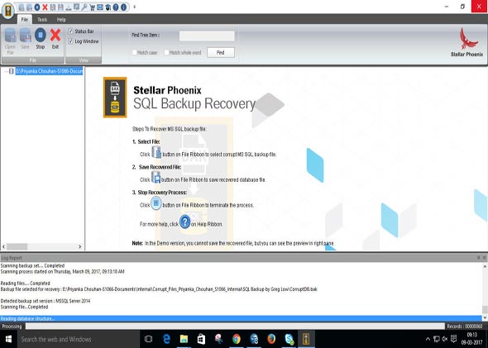Screen dimensions: 488x348
Task: Toggle the Match case checkbox
Action: coord(135,52)
